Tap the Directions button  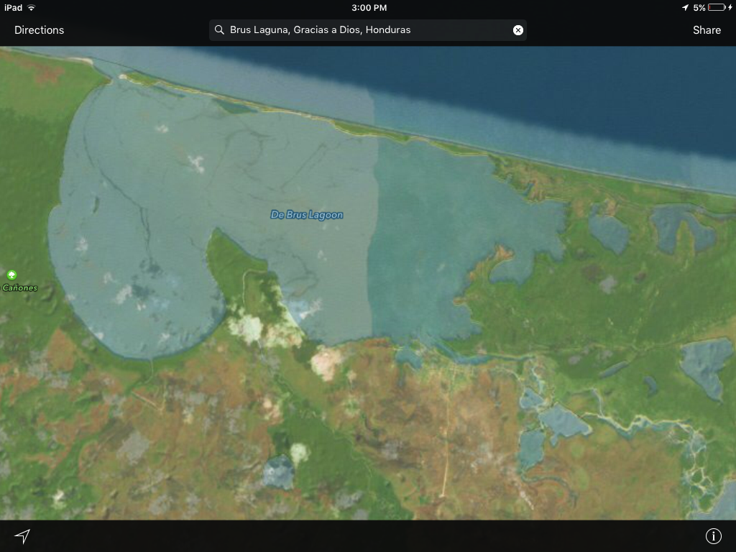pos(40,30)
